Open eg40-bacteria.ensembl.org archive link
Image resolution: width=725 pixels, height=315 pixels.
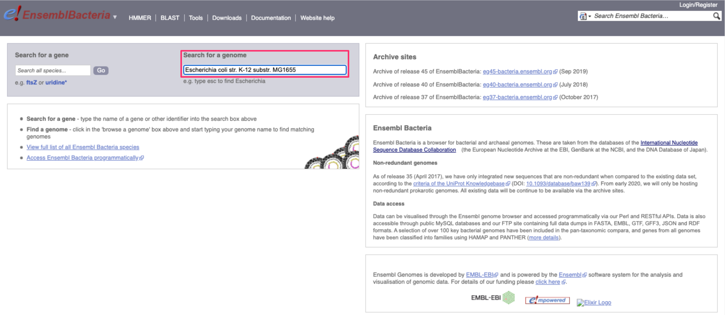[x=517, y=84]
